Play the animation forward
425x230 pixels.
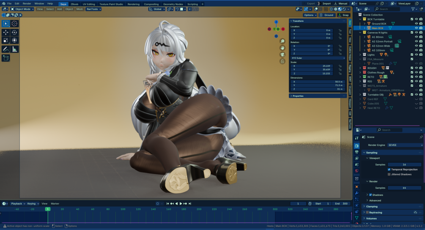click(x=181, y=203)
